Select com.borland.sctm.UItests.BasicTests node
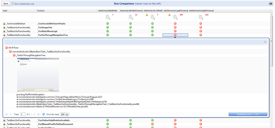This screenshot has width=275, height=128. 41,52
